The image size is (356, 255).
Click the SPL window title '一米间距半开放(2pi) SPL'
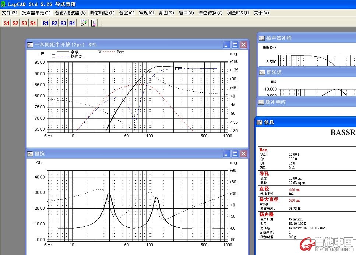(x=66, y=45)
